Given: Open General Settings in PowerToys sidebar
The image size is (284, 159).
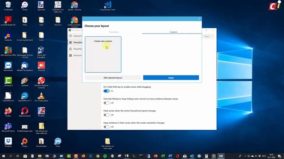Looking at the screenshot, I should [75, 36].
